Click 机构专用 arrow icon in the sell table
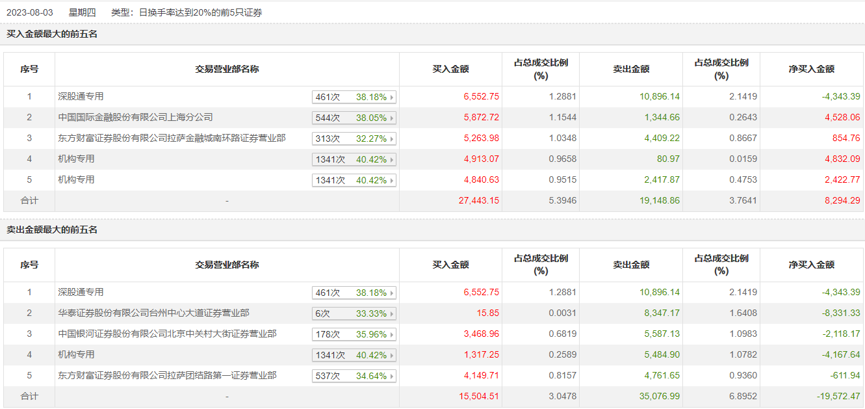Viewport: 865px width, 409px height. (x=392, y=356)
